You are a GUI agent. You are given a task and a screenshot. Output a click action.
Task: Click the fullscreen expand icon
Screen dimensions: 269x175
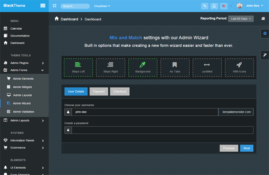(x=55, y=6)
